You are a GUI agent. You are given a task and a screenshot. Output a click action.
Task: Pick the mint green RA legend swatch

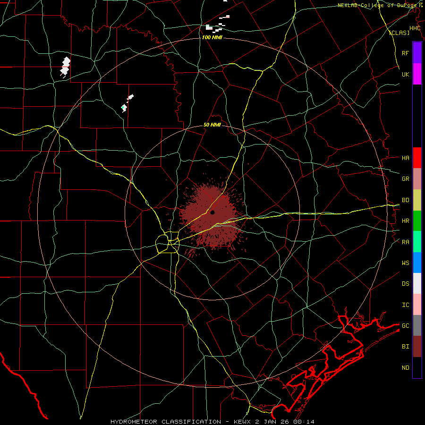click(417, 242)
